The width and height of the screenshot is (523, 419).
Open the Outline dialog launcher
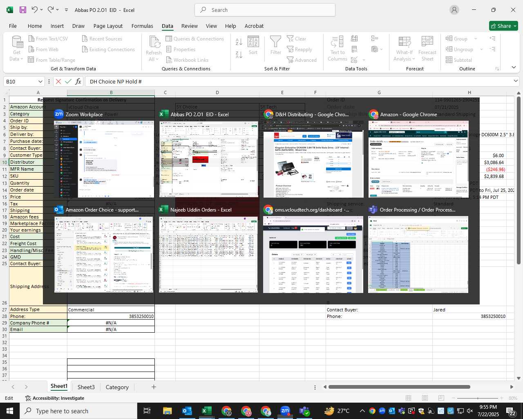click(x=497, y=69)
